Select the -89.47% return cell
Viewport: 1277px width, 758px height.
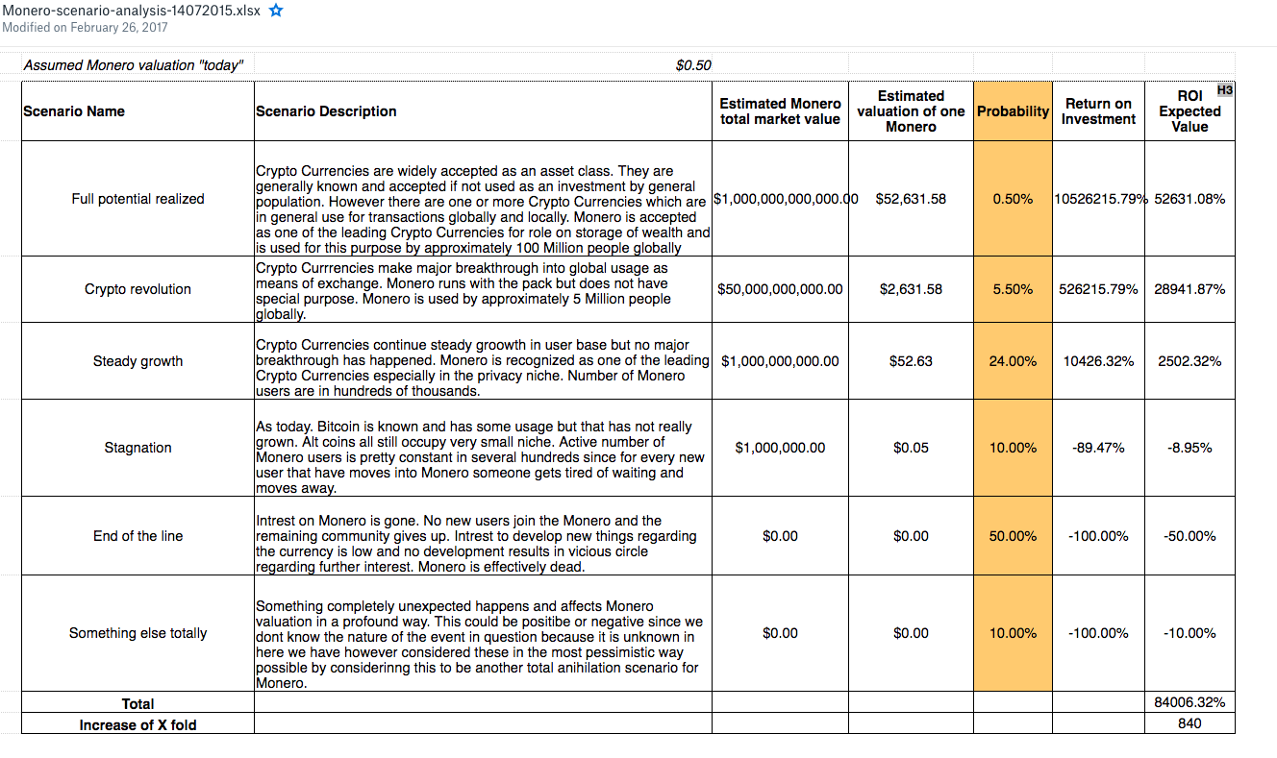click(x=1098, y=448)
